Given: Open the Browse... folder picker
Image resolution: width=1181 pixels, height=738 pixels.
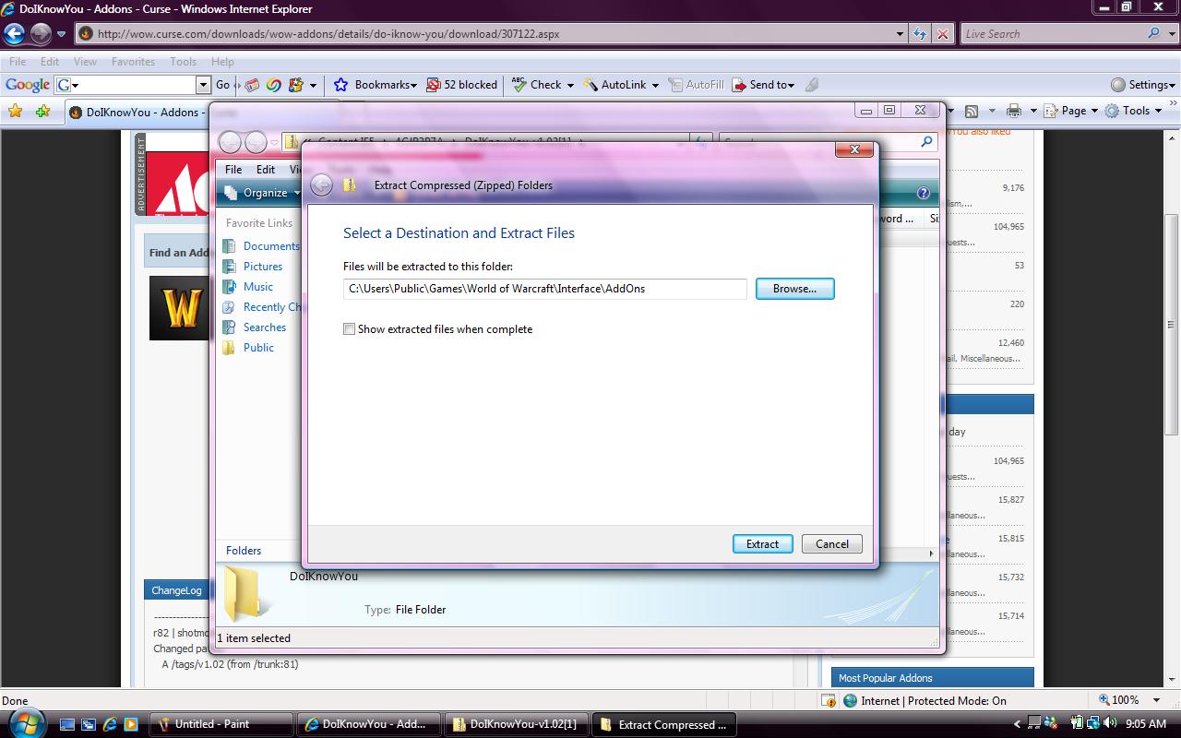Looking at the screenshot, I should [x=794, y=289].
